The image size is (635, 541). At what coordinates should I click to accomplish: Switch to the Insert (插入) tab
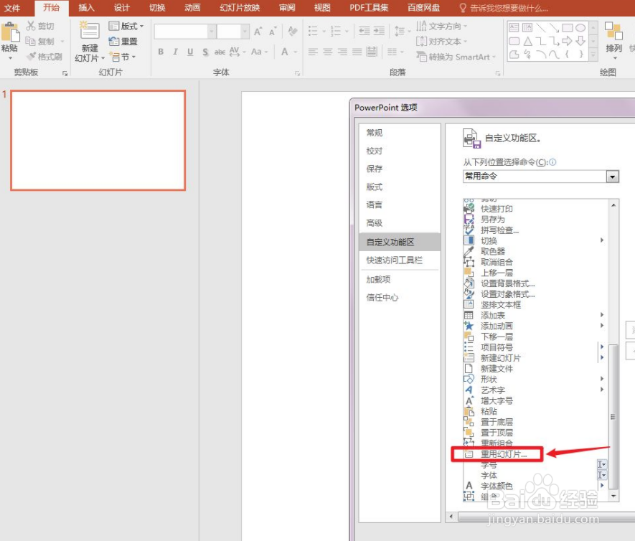[x=86, y=8]
